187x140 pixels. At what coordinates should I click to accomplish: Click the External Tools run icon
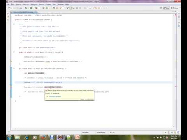(37, 8)
